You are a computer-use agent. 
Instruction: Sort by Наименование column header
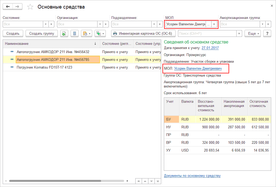coord(51,43)
